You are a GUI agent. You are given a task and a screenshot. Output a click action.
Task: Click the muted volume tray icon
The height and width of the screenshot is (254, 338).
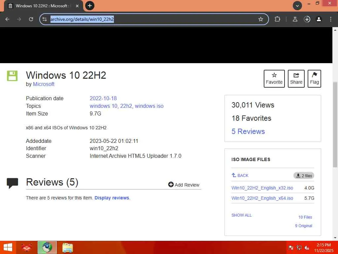[307, 248]
